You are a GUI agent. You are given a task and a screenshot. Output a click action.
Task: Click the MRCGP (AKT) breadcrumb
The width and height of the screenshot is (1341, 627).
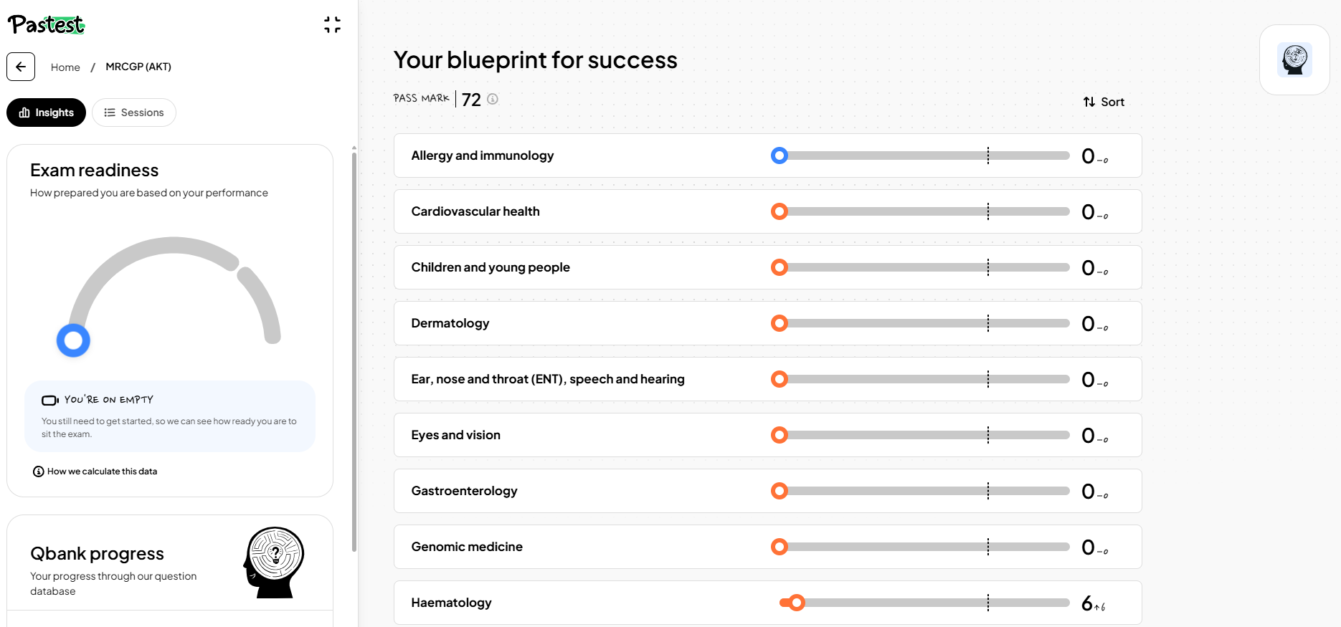[x=138, y=67]
